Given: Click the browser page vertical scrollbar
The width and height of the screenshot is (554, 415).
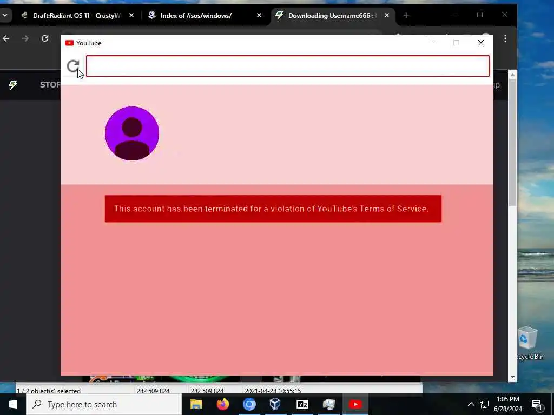Looking at the screenshot, I should tap(512, 141).
